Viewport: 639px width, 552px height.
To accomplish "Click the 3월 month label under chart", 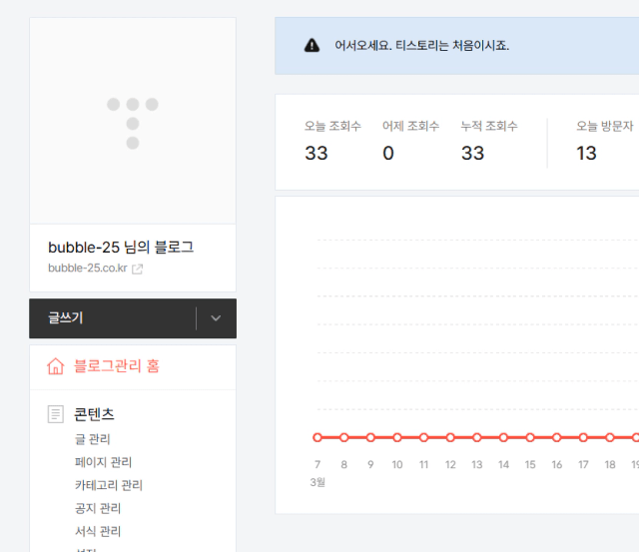I will coord(318,482).
